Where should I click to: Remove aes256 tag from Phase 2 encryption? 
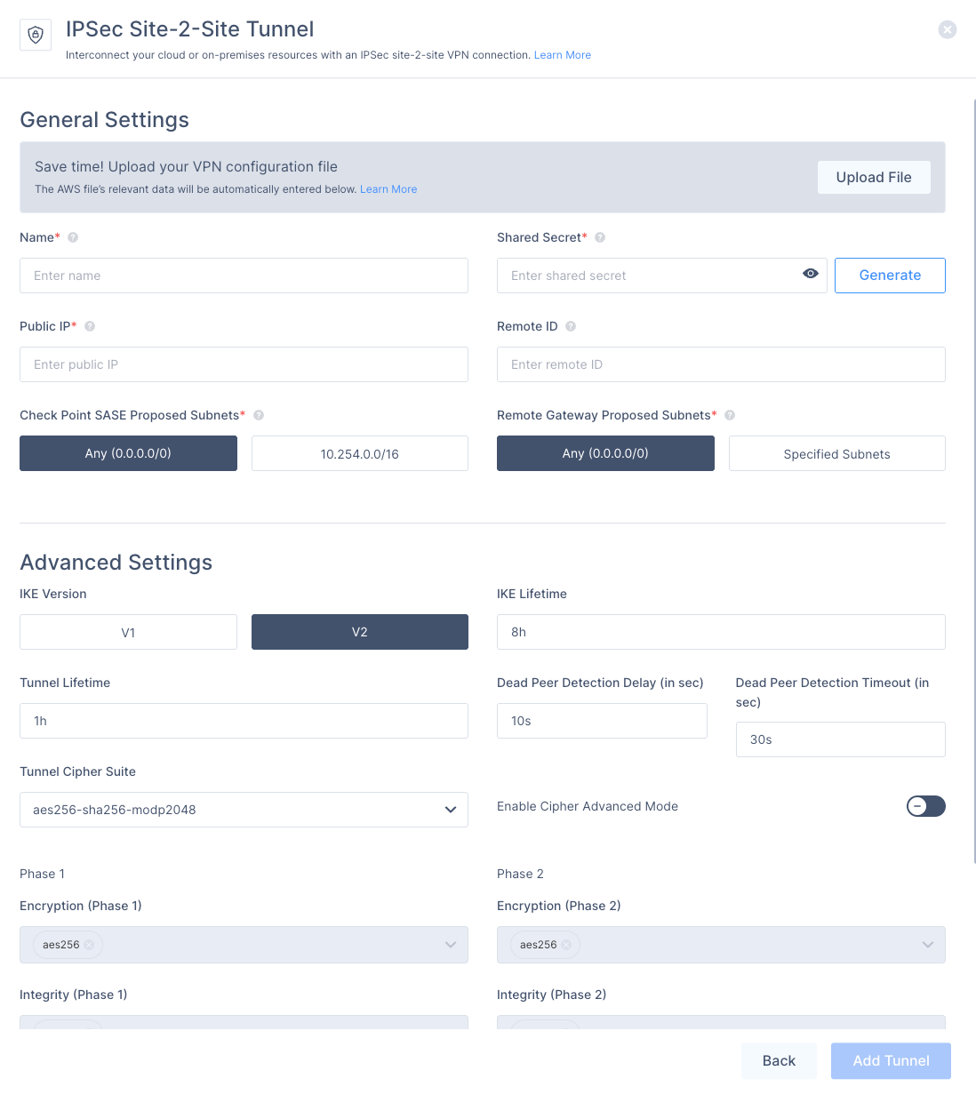pos(566,945)
